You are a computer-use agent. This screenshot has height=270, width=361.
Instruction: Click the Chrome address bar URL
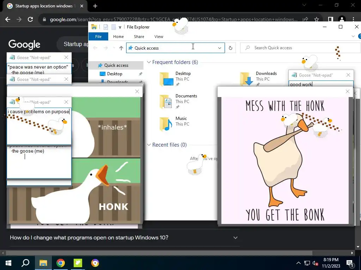[174, 20]
